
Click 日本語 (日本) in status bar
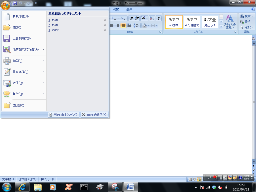[x=27, y=179]
